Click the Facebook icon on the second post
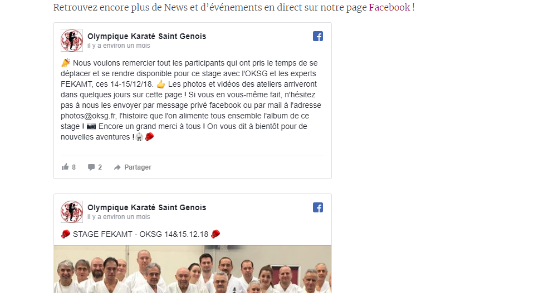This screenshot has height=293, width=539. coord(318,207)
